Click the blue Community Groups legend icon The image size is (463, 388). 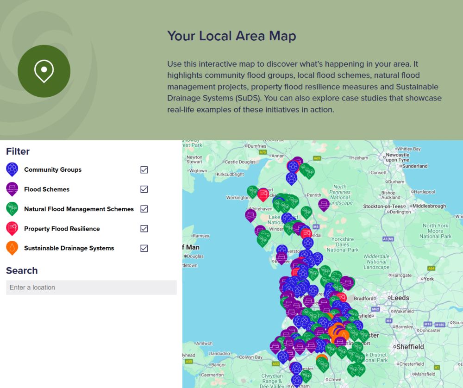[12, 169]
